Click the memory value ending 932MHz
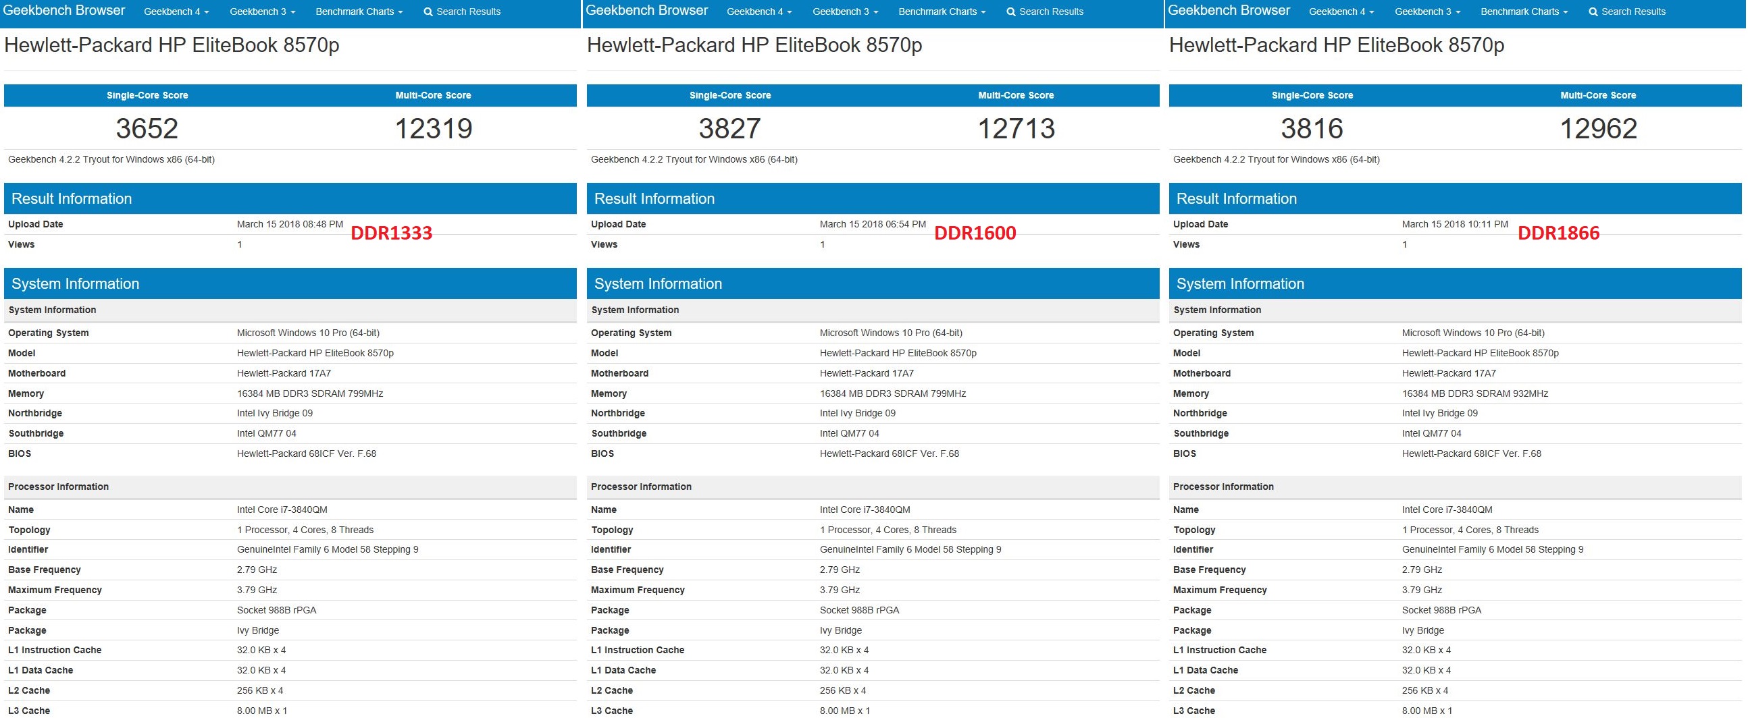 point(1475,394)
